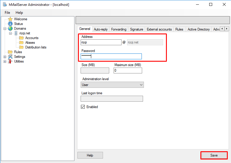Expand the Settings branch
Screen dimensions: 231x163
pyautogui.click(x=5, y=57)
